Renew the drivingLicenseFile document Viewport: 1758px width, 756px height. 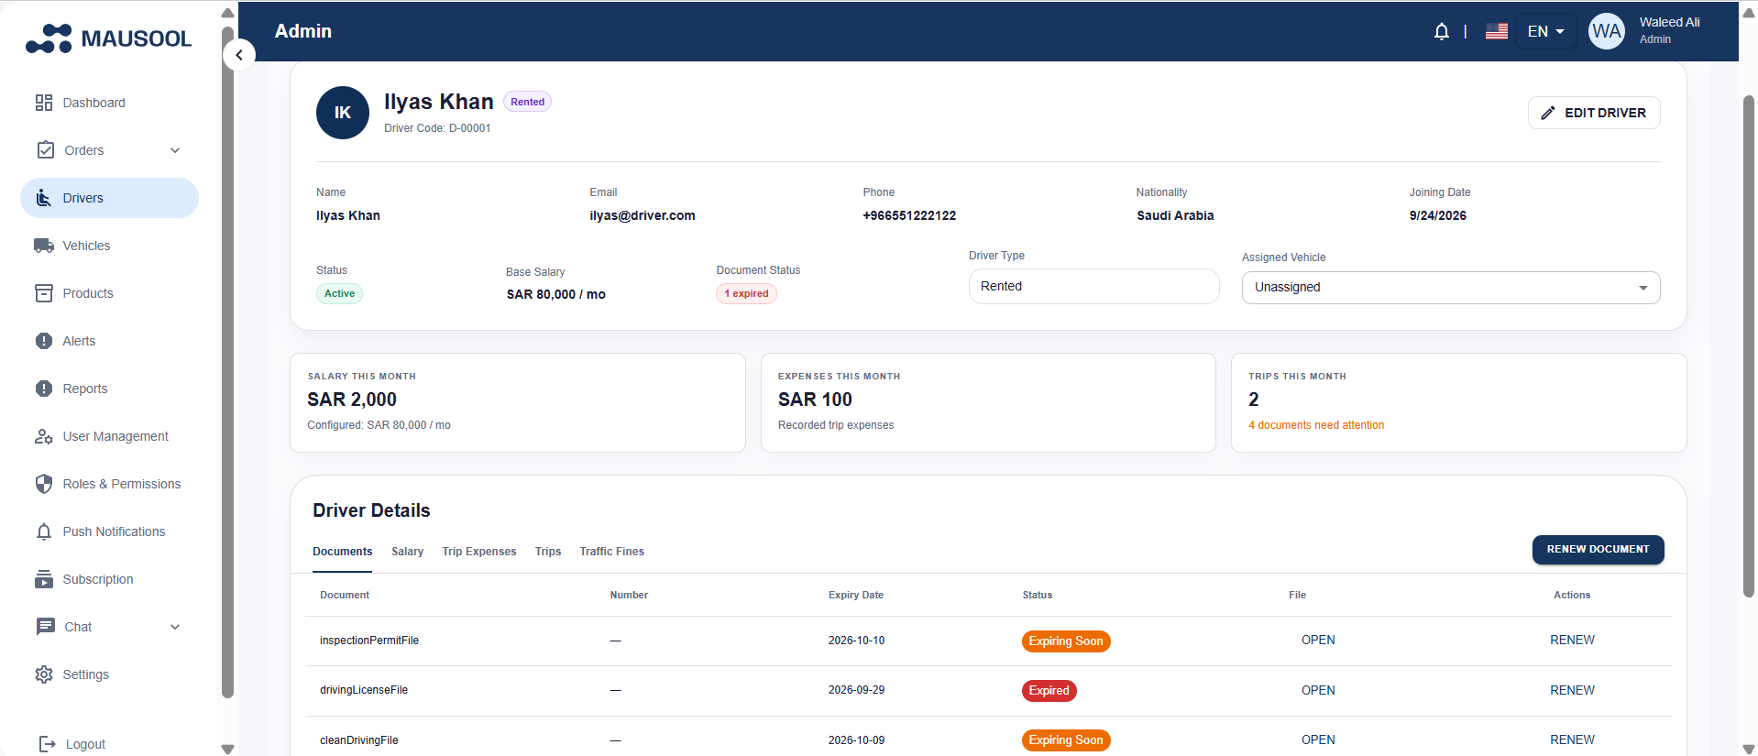click(x=1572, y=691)
